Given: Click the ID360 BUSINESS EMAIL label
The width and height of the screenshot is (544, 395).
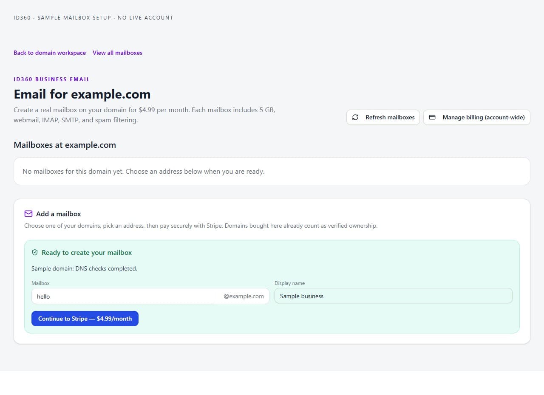Looking at the screenshot, I should 52,79.
